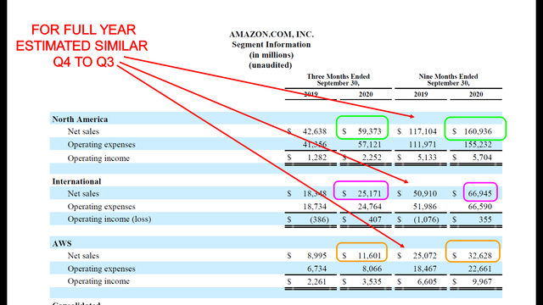Click Operating expenses label under North America
Screen dimensions: 543x305
(101, 145)
